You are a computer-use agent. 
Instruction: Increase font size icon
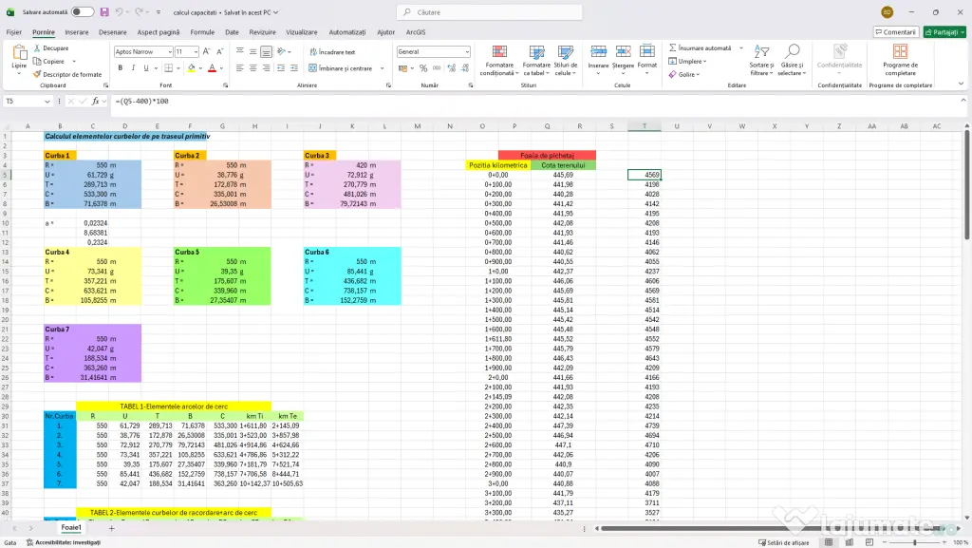coord(206,51)
